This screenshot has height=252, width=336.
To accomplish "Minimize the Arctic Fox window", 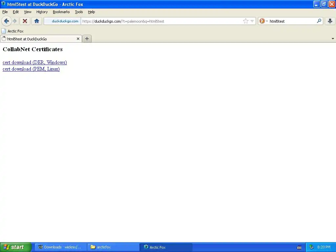I will 317,4.
